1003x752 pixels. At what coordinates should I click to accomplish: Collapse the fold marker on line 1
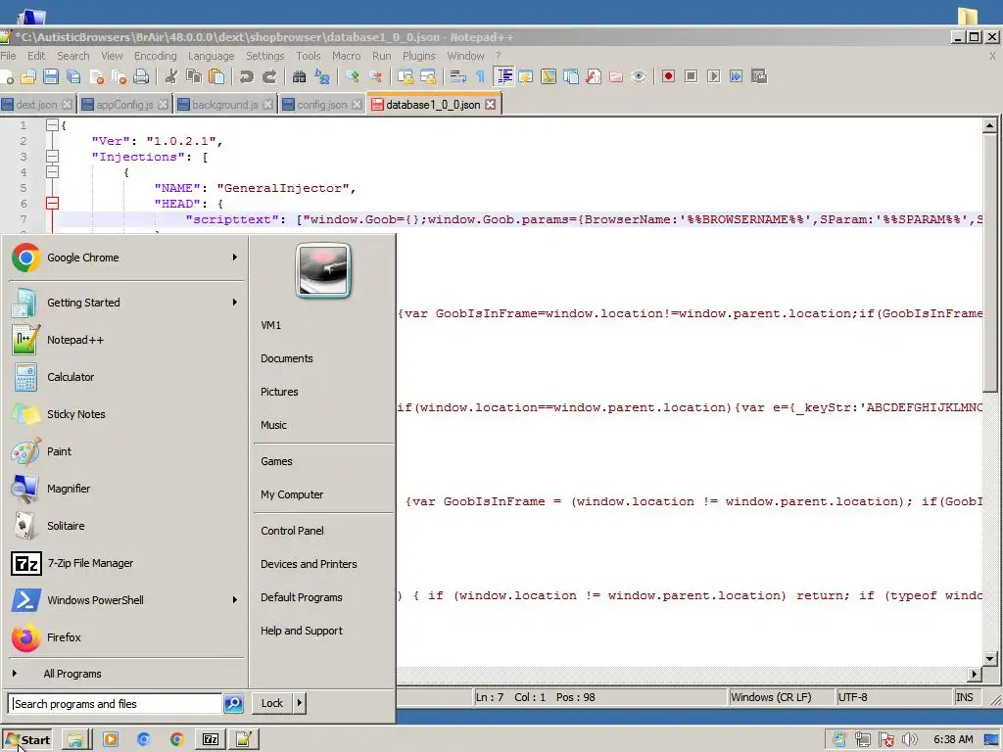click(x=53, y=125)
